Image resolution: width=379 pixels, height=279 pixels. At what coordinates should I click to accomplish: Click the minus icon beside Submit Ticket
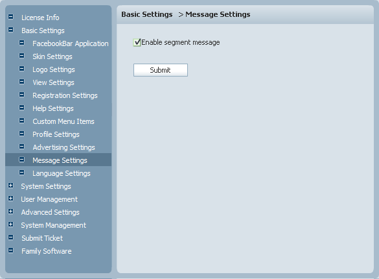coord(10,237)
